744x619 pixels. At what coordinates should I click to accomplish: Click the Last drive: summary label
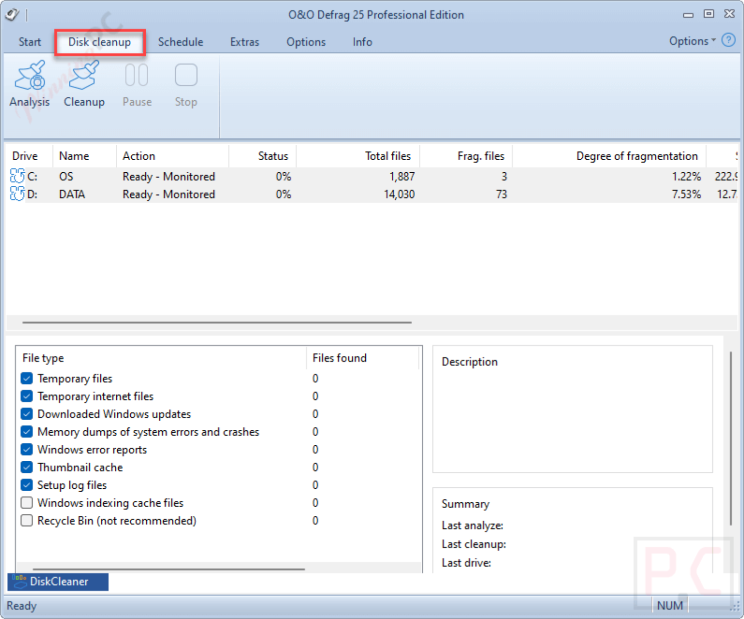click(466, 562)
